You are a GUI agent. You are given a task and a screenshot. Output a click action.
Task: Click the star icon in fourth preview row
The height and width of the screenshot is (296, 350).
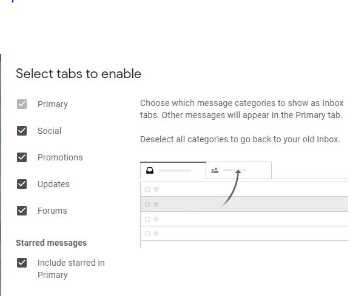tap(156, 234)
